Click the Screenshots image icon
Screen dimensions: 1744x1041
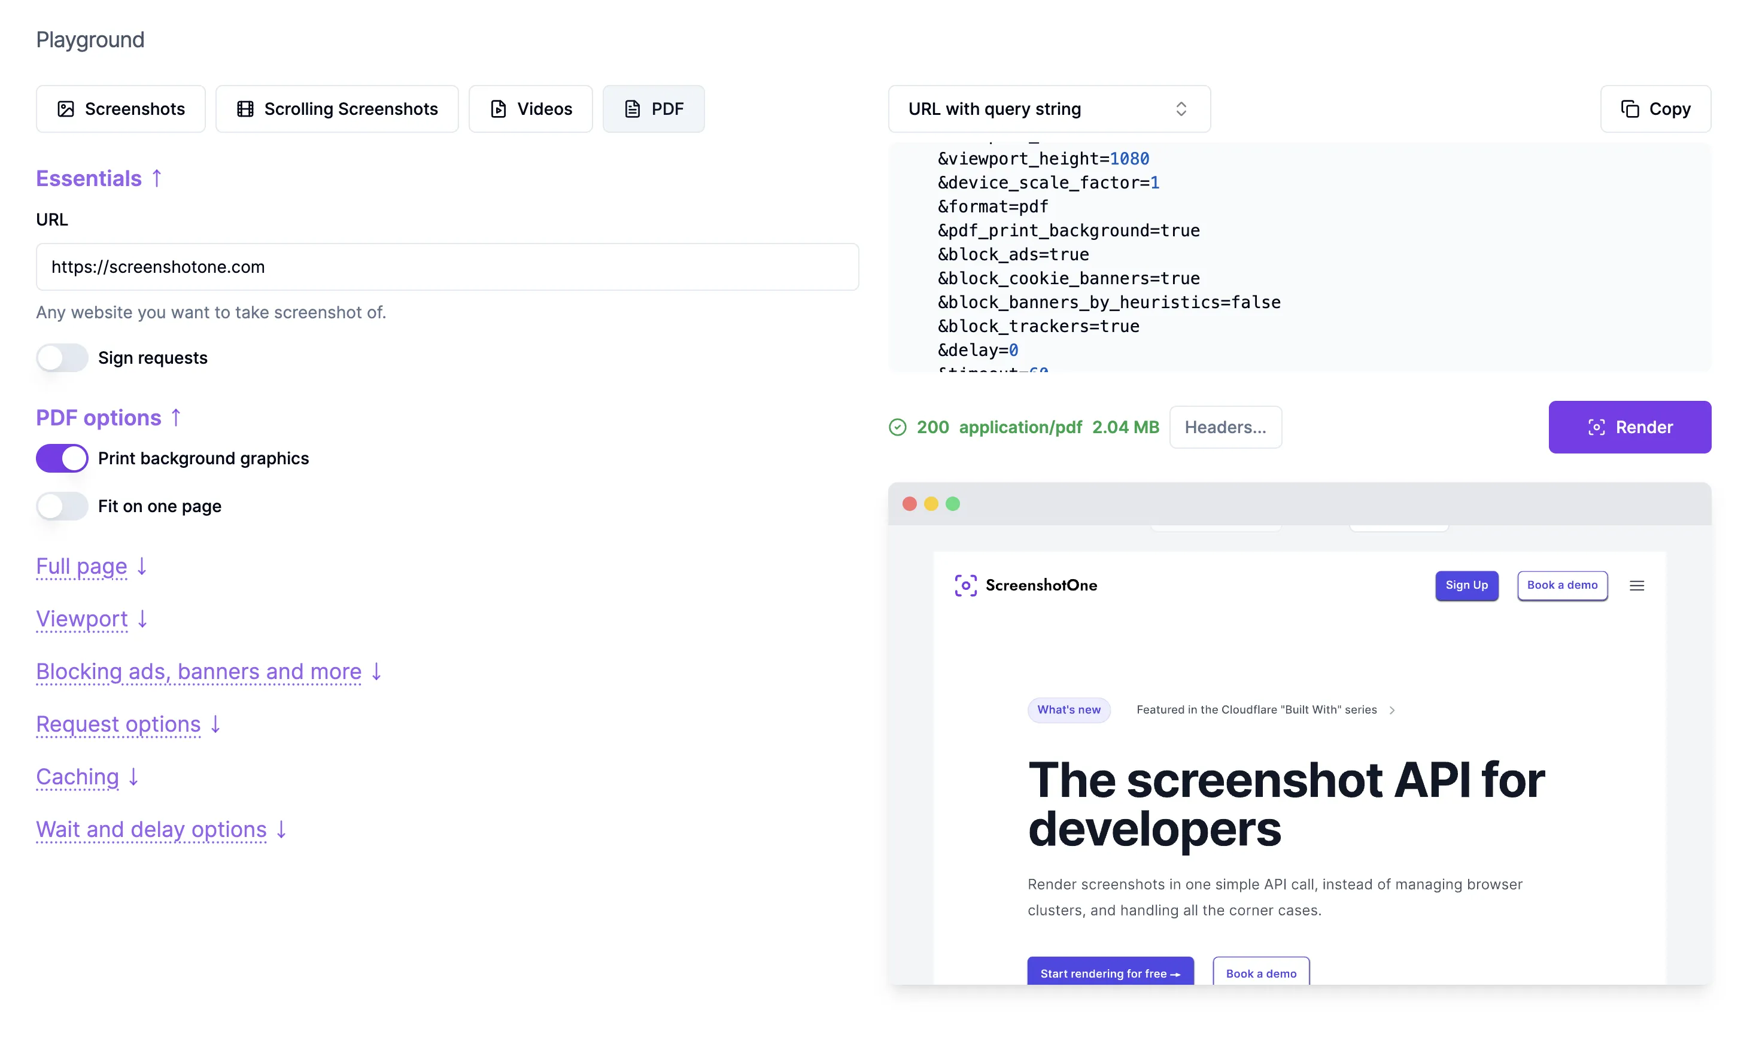pyautogui.click(x=65, y=109)
